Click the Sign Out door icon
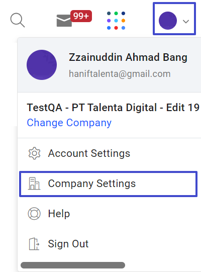Viewport: 201px width, 272px height. [34, 244]
